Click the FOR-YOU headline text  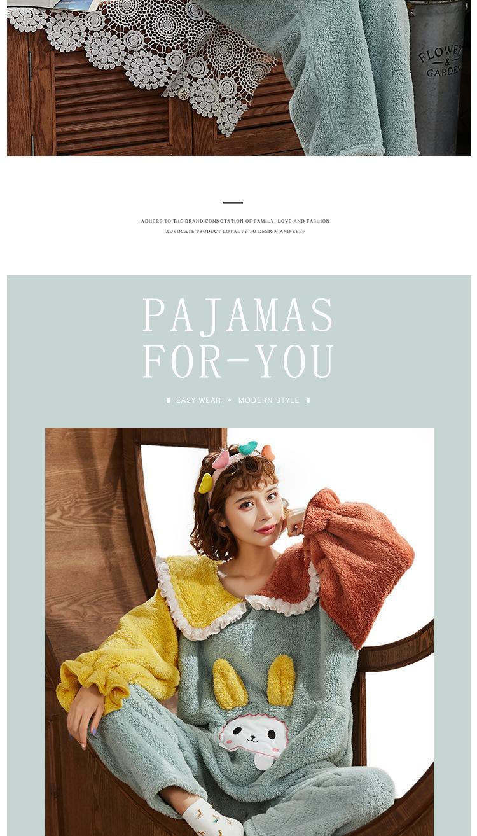point(238,362)
